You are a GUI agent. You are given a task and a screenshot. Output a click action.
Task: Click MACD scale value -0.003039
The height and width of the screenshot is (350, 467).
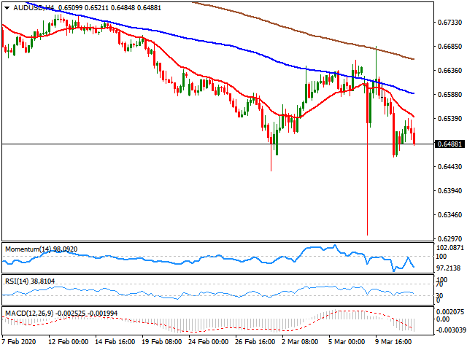(450, 330)
